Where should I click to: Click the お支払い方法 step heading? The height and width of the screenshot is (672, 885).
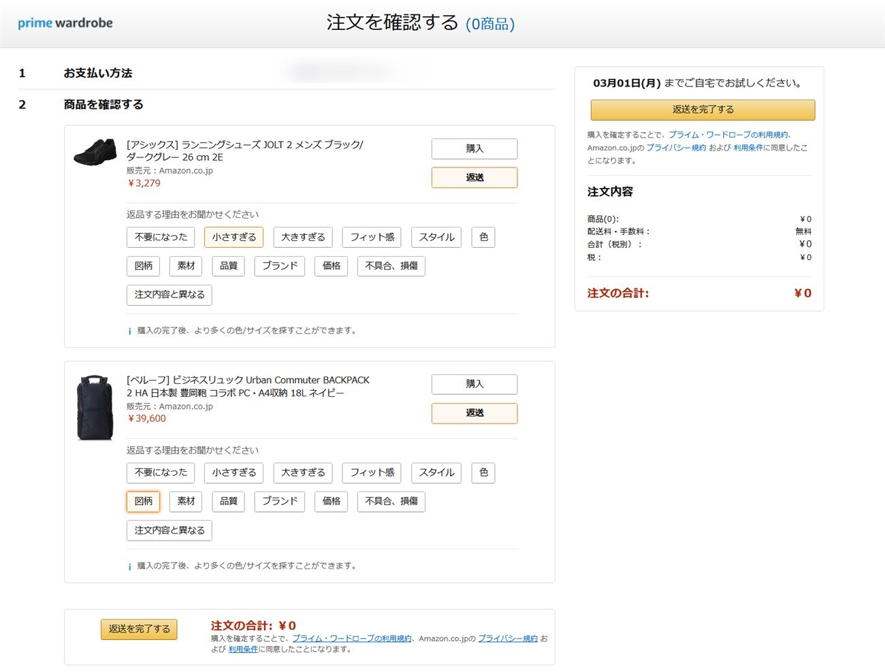98,73
